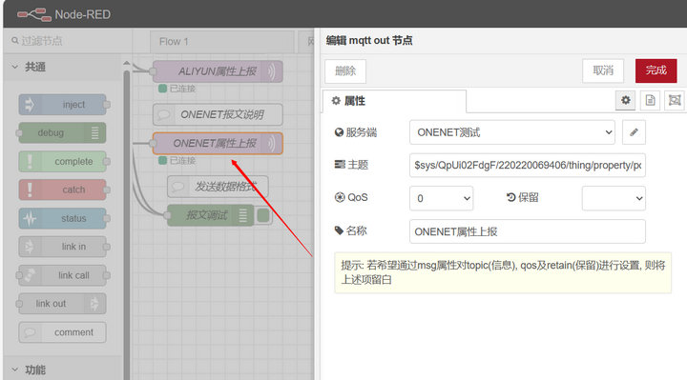Open the node appearance icon
This screenshot has width=687, height=380.
coord(675,100)
